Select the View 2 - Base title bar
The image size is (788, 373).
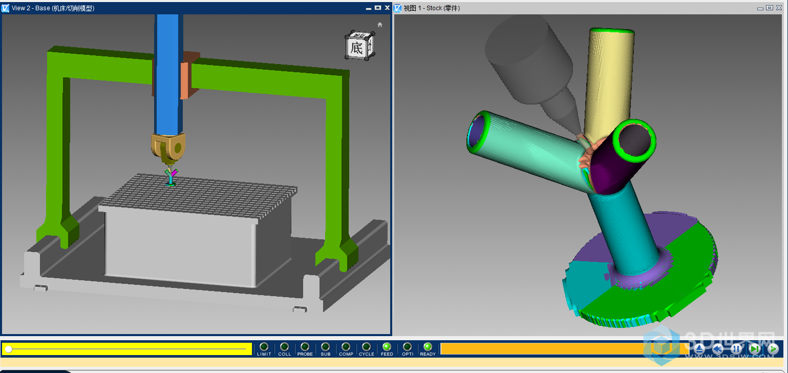point(196,8)
